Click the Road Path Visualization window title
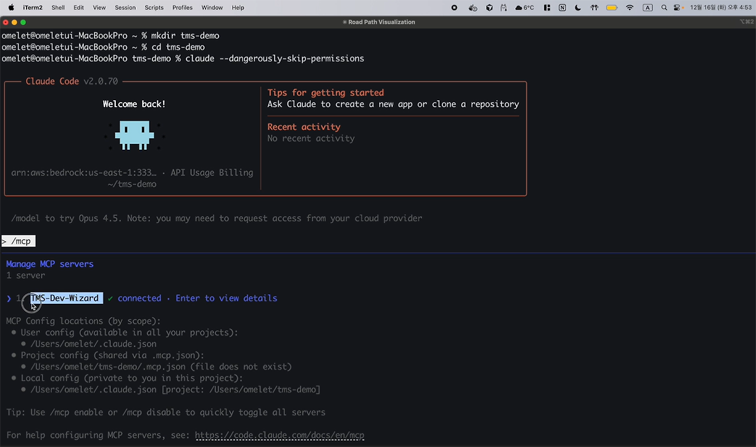This screenshot has width=756, height=447. (379, 22)
